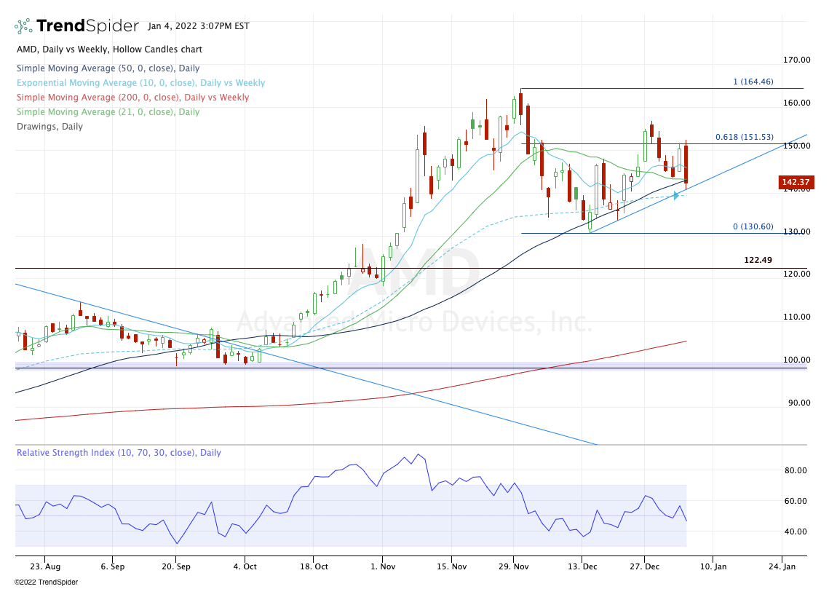Click the 13. Dec date axis label
829x589 pixels.
[582, 566]
